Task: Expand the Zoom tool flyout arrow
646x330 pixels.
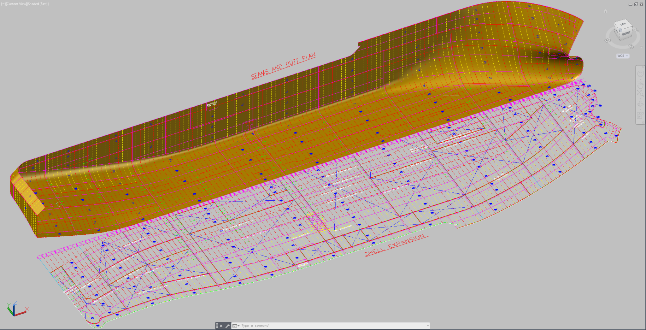Action: 640,99
